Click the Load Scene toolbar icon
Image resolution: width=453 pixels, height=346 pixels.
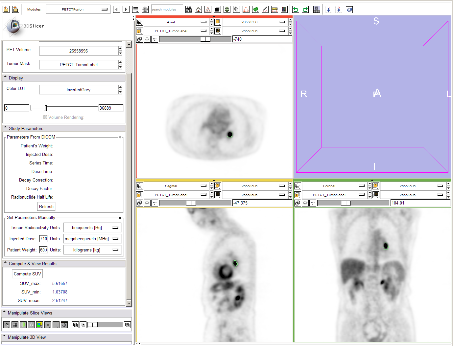pos(6,9)
